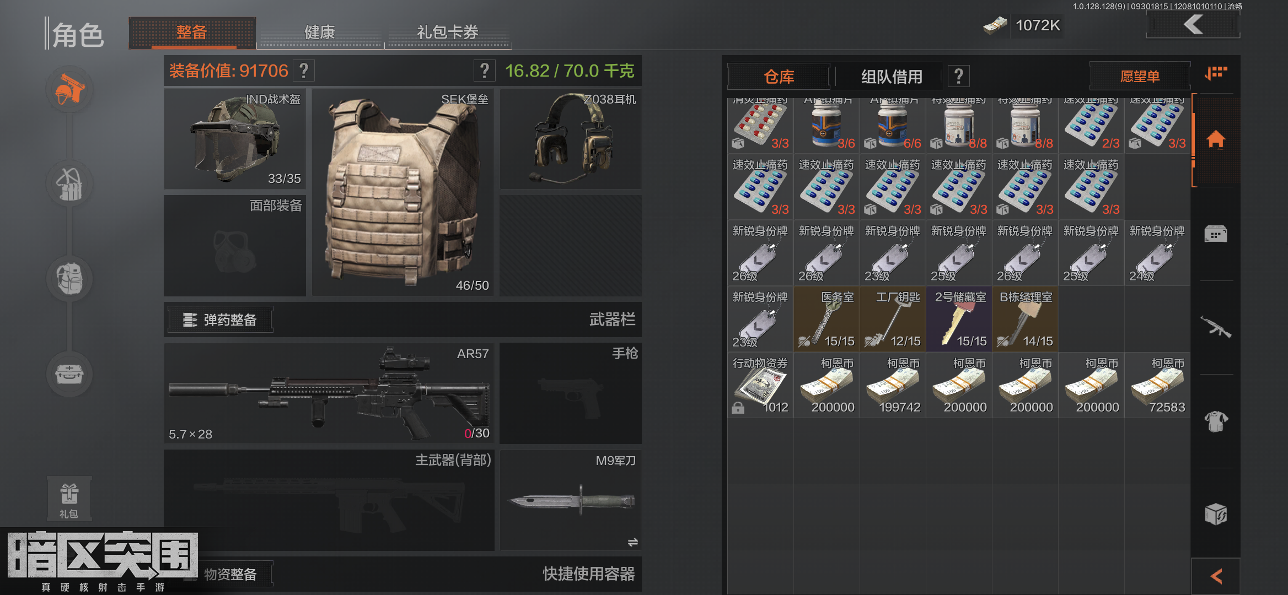Image resolution: width=1288 pixels, height=595 pixels.
Task: Switch to the 健康 tab
Action: click(320, 33)
